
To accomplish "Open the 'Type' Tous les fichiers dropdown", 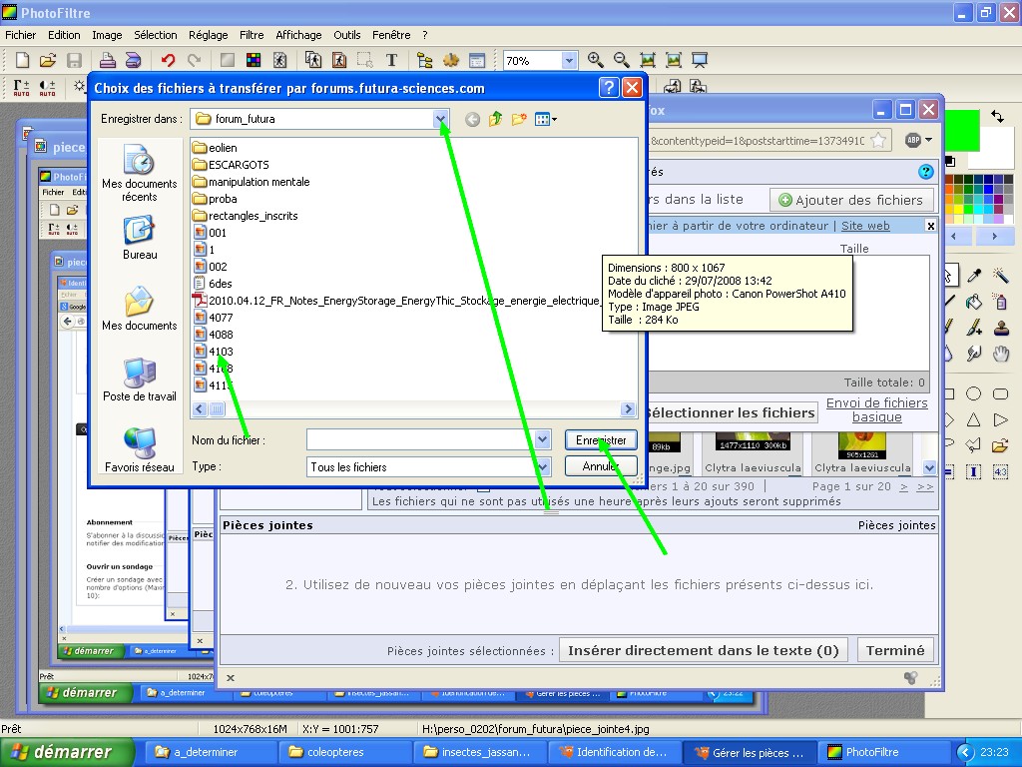I will [542, 466].
